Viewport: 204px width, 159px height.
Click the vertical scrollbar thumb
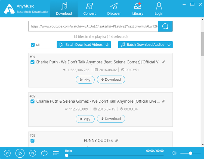pyautogui.click(x=203, y=44)
